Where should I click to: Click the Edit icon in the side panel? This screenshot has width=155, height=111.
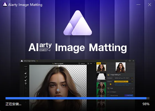pyautogui.click(x=108, y=88)
